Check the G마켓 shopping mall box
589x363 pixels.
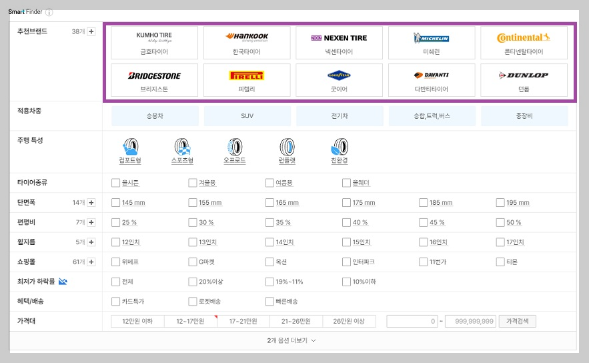(x=193, y=262)
